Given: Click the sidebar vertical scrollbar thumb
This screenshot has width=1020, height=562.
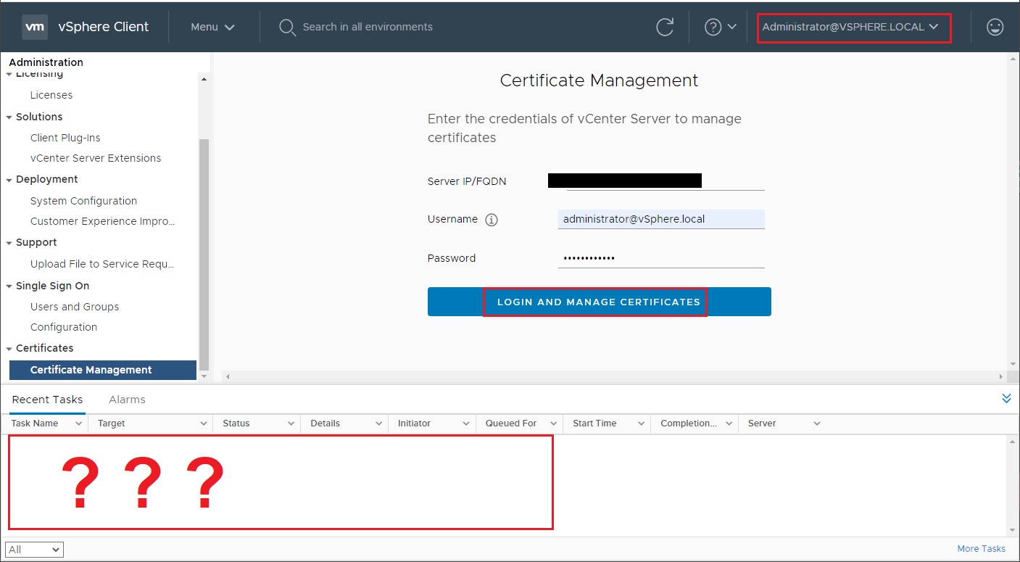Looking at the screenshot, I should pyautogui.click(x=204, y=254).
